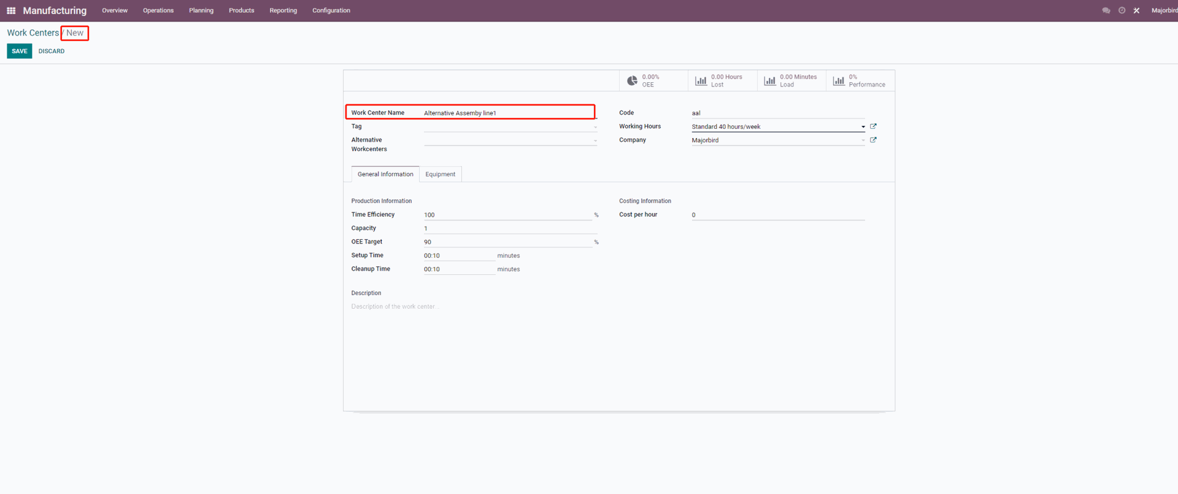This screenshot has height=494, width=1178.
Task: Open Working Hours external link icon
Action: pos(873,126)
